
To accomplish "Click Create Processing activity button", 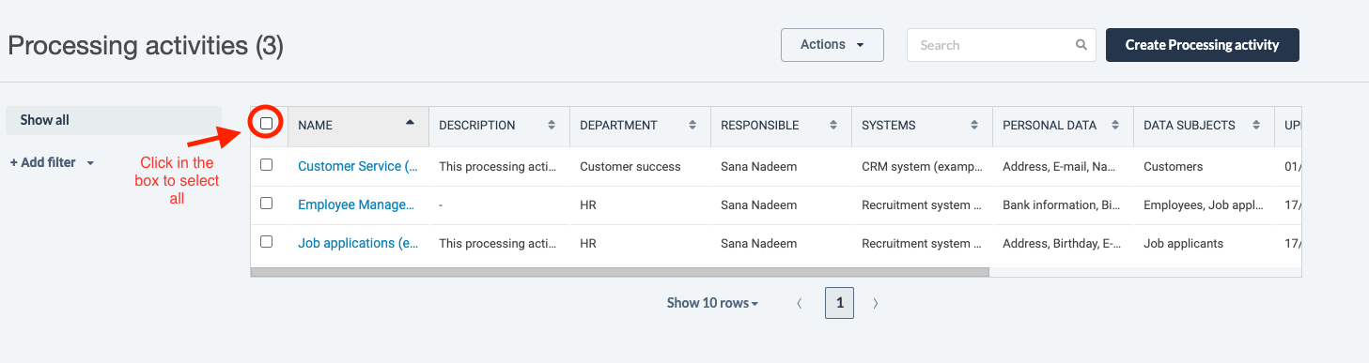I will point(1203,45).
